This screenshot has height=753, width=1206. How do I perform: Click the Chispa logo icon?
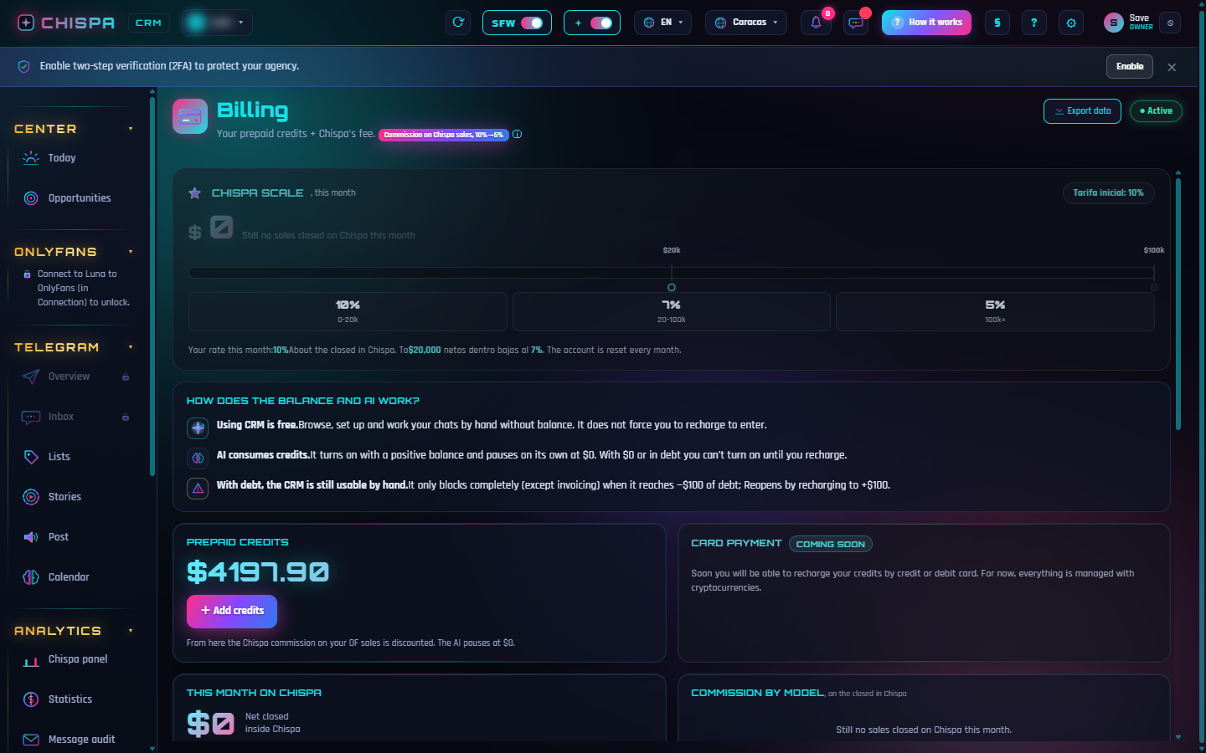pyautogui.click(x=26, y=23)
